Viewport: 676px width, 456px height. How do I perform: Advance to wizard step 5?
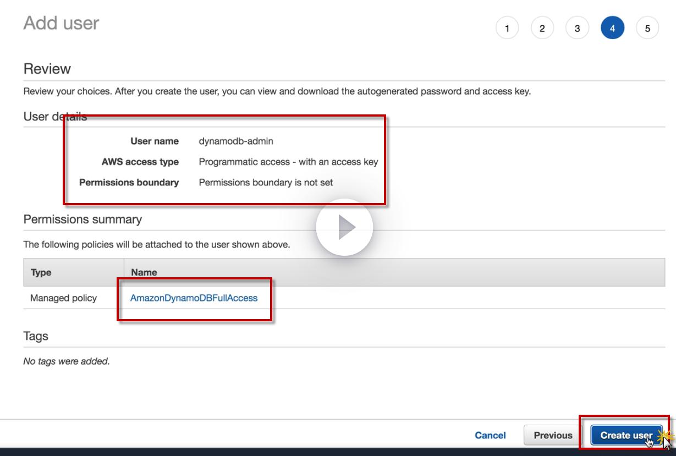click(x=647, y=29)
